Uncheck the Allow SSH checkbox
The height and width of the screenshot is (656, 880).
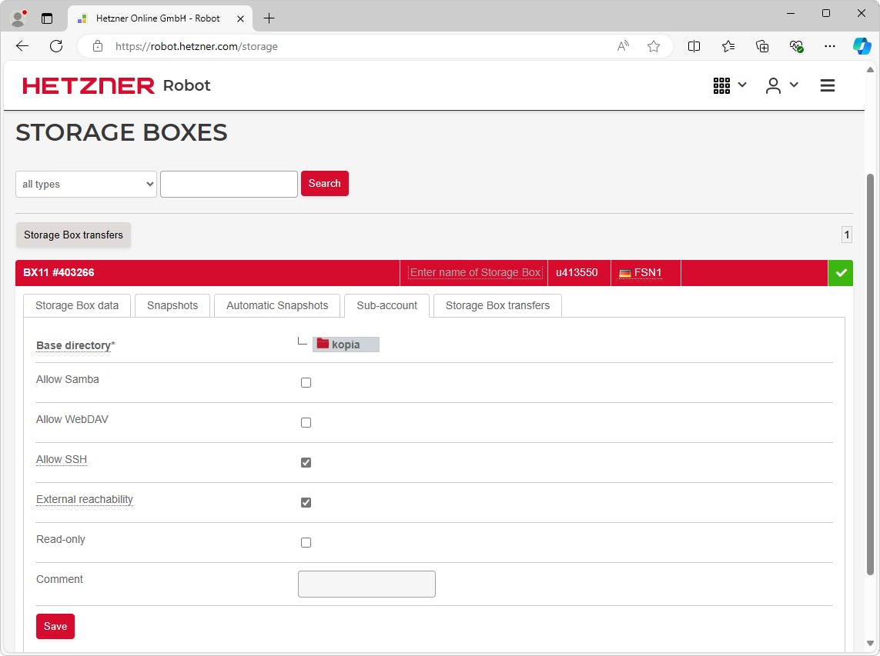[306, 462]
